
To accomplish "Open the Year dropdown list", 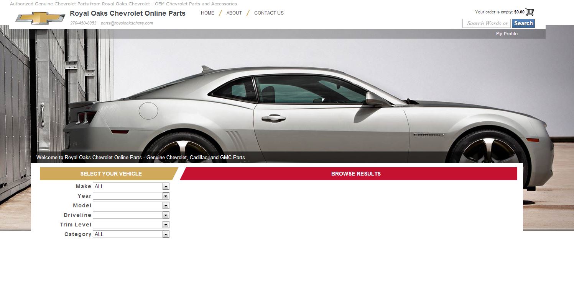I will [131, 196].
